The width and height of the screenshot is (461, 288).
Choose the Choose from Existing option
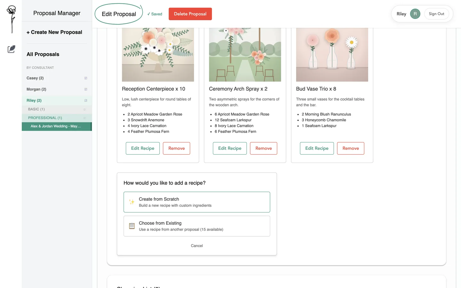tap(197, 226)
